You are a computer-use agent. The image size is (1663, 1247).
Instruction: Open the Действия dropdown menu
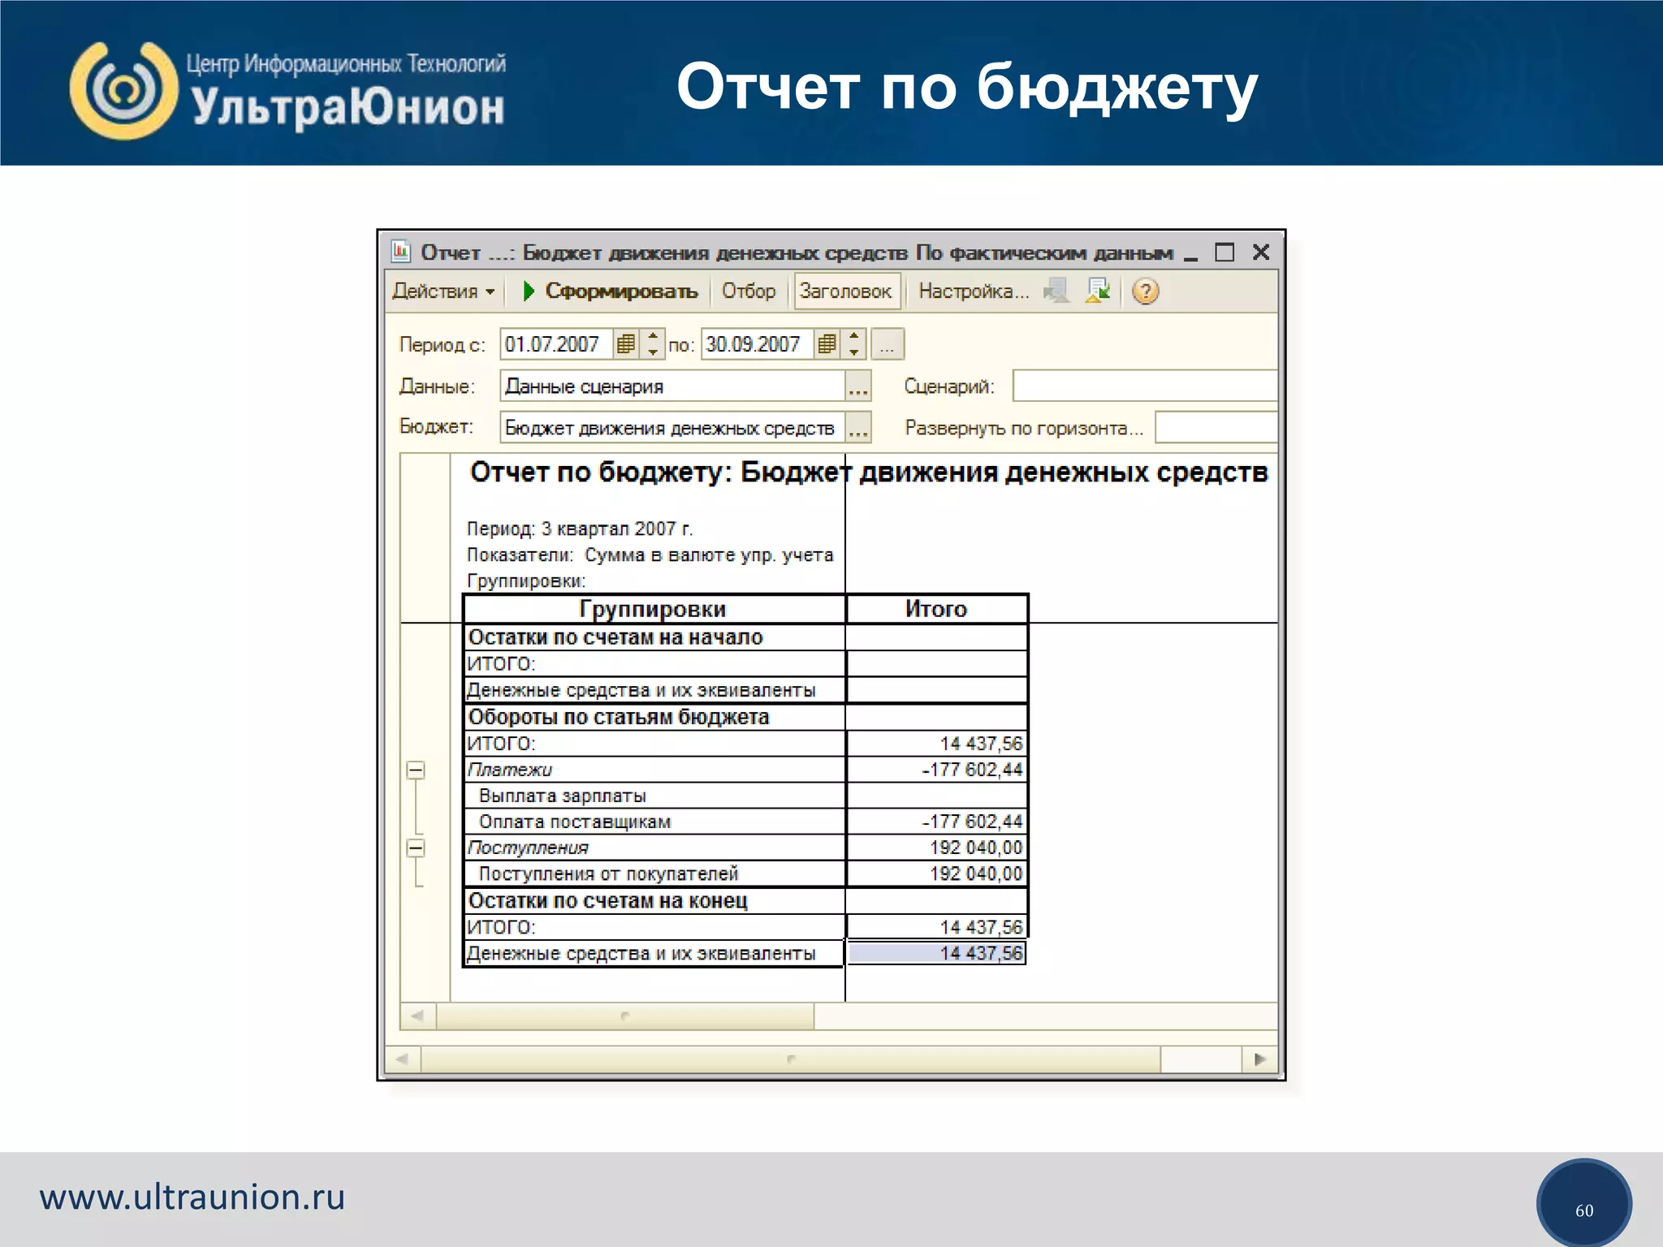[443, 291]
